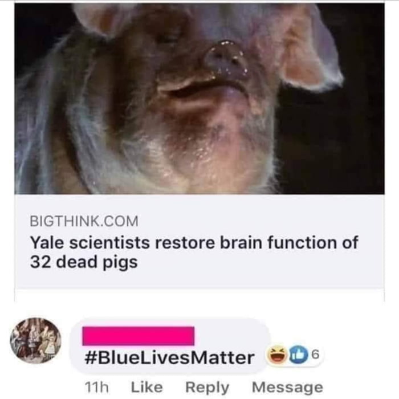The width and height of the screenshot is (399, 399).
Task: Like the #BlueLivesMatter comment
Action: (147, 387)
